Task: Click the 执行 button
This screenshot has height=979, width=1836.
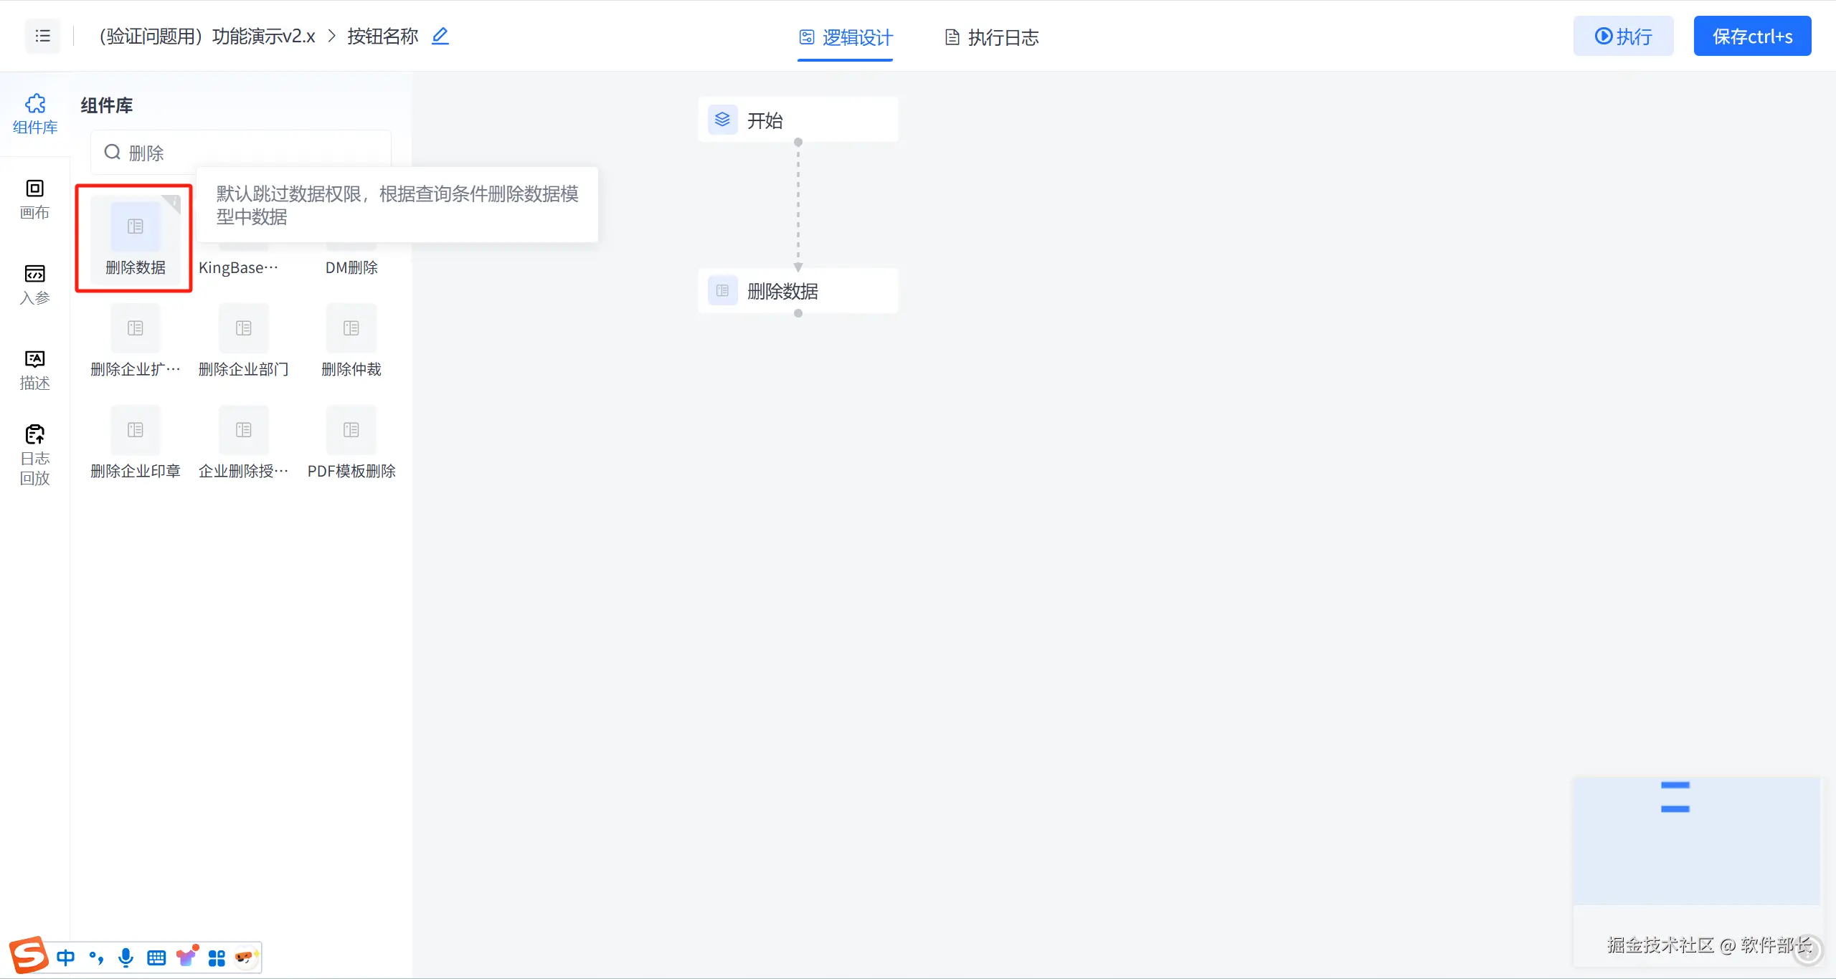Action: point(1623,36)
